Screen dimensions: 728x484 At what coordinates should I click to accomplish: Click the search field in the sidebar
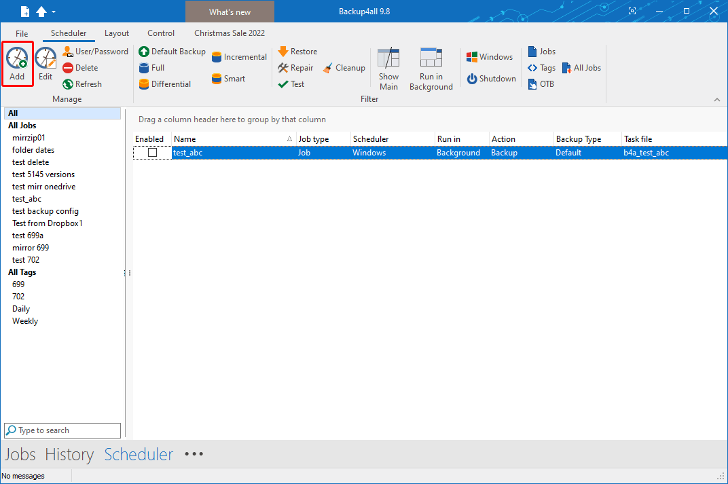pyautogui.click(x=62, y=430)
